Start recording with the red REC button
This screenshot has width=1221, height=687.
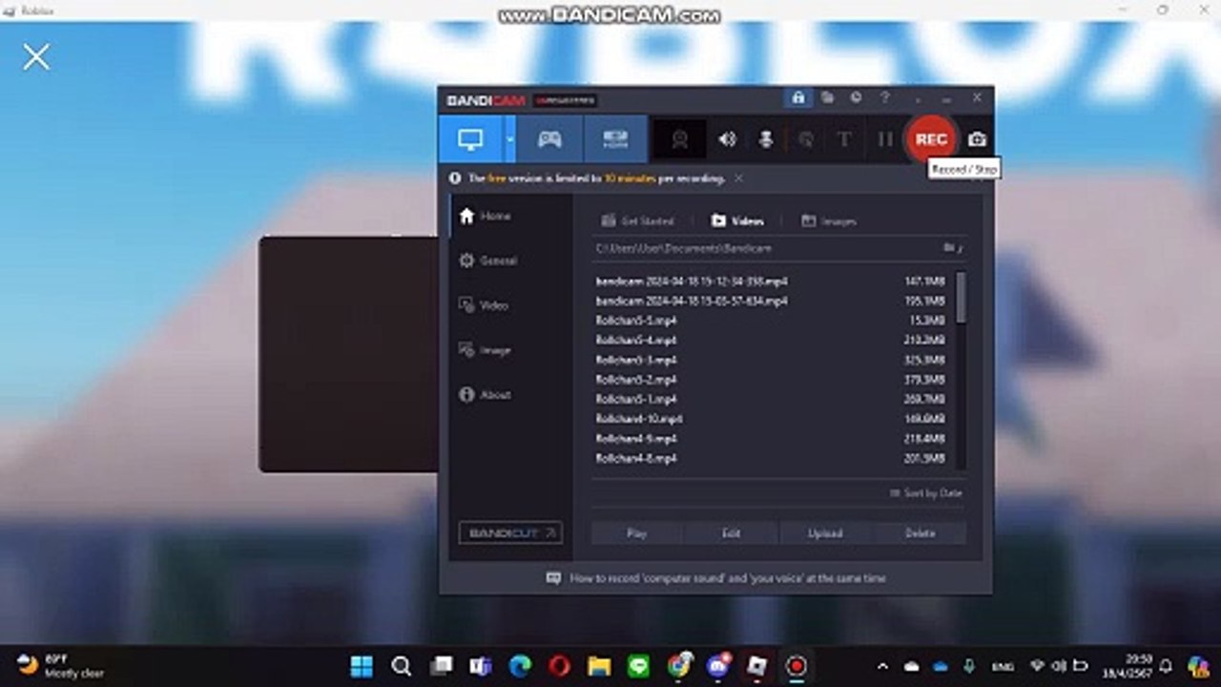click(x=931, y=139)
